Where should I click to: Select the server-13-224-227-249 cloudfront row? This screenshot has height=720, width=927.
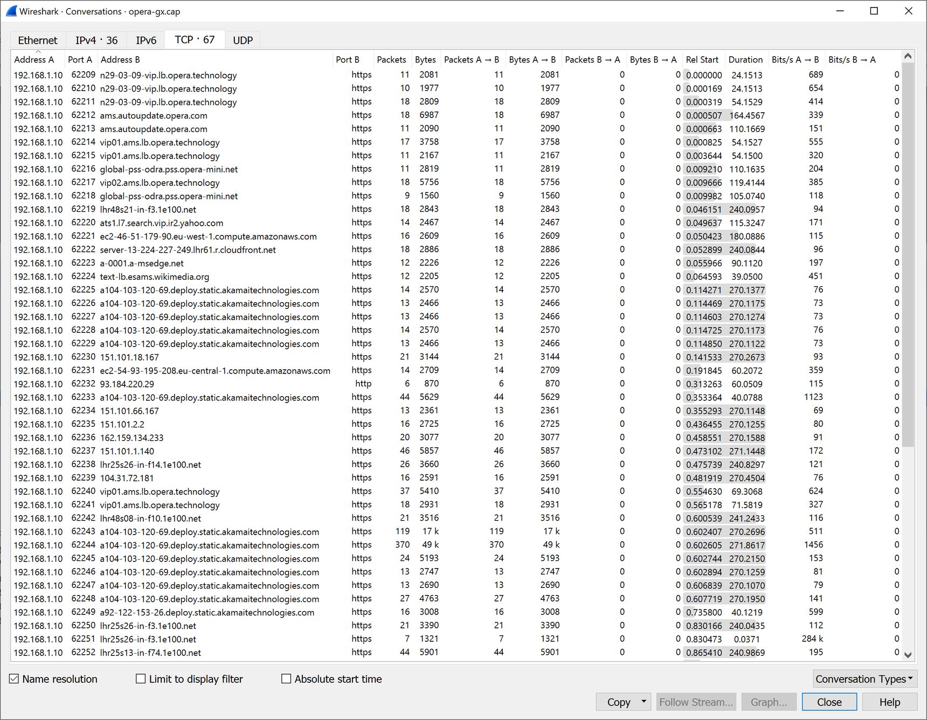click(x=456, y=250)
